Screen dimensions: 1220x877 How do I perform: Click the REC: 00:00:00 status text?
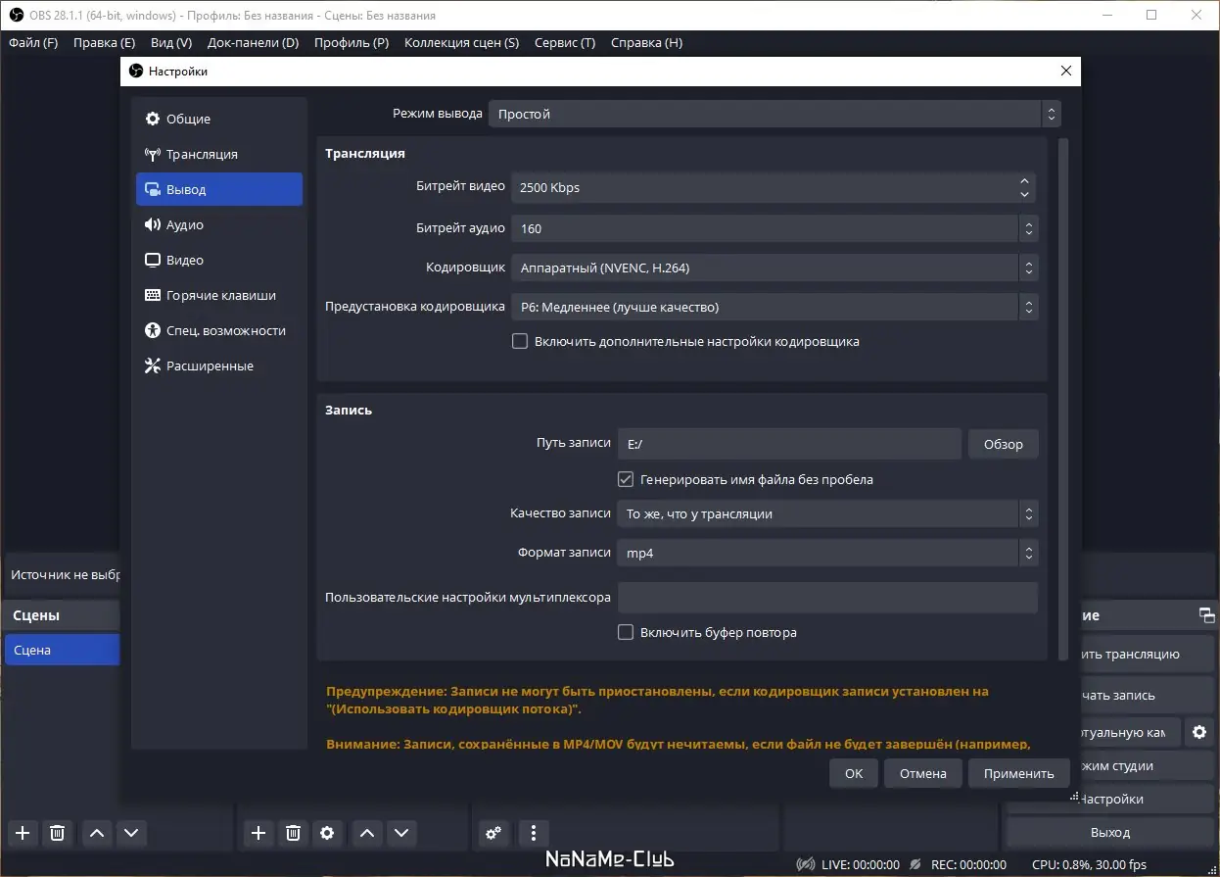pos(968,865)
